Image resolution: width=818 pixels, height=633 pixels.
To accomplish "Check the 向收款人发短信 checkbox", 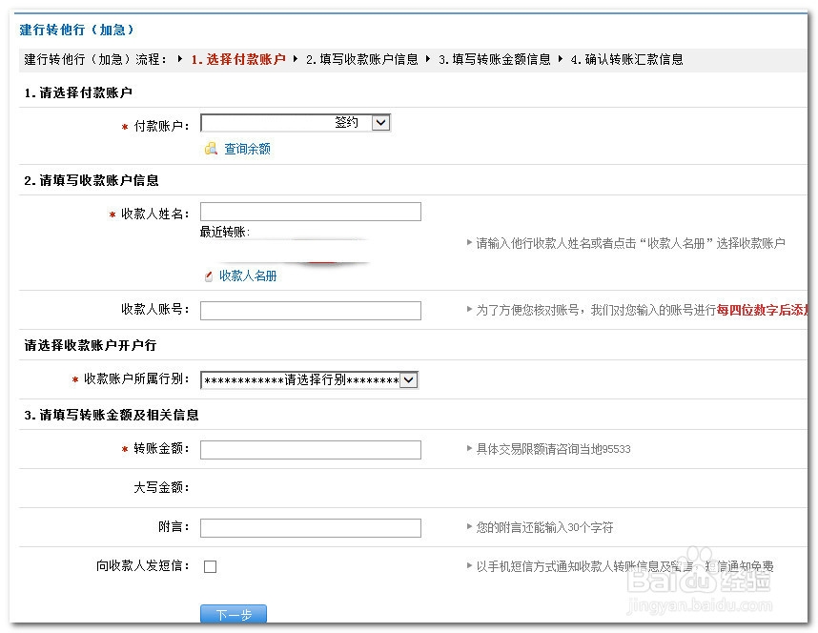I will coord(211,566).
